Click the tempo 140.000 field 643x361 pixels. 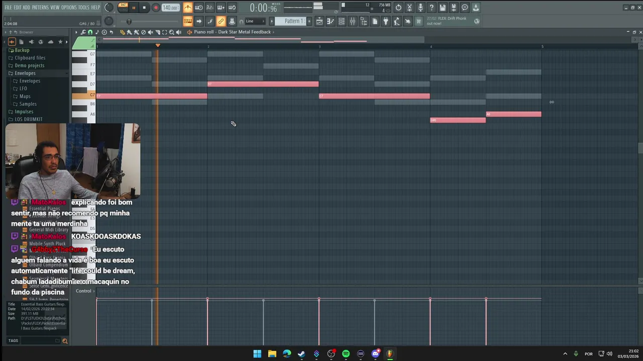(171, 8)
